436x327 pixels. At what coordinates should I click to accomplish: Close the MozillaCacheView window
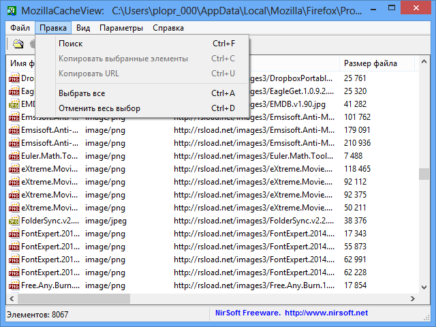[416, 8]
